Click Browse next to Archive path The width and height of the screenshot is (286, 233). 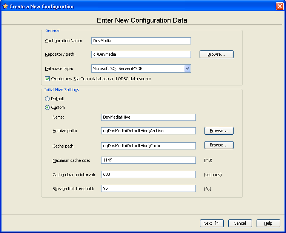(219, 131)
